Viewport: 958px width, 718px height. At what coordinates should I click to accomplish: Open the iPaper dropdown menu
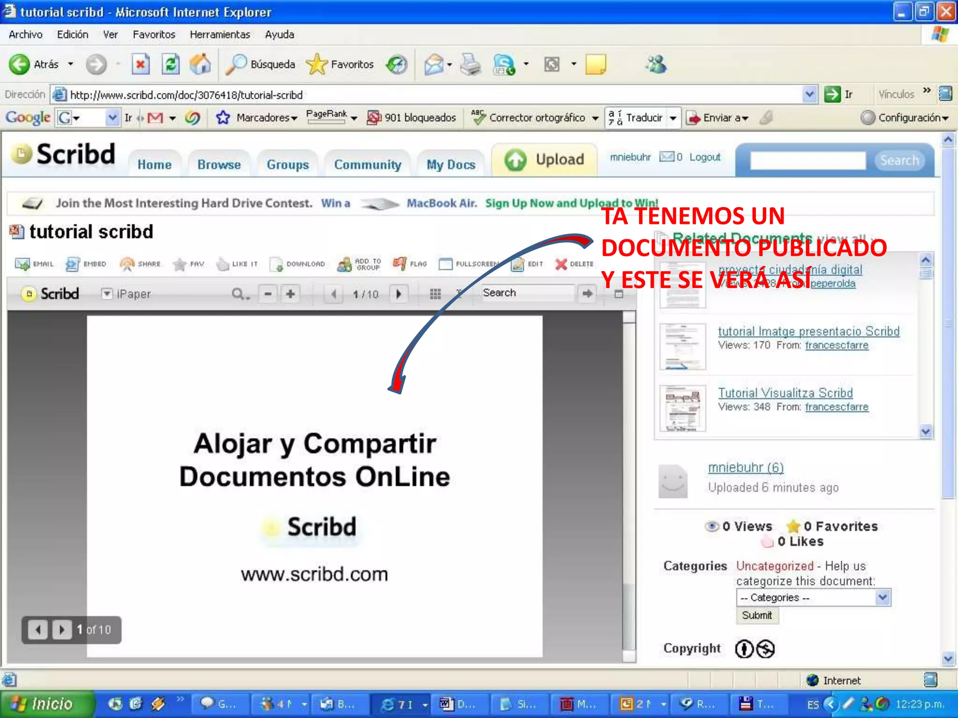click(x=107, y=294)
